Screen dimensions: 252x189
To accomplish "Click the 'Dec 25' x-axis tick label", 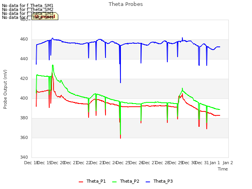I will click(123, 163).
